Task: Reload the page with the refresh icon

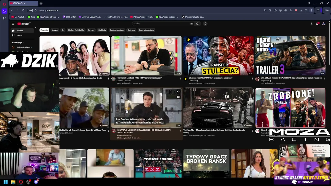Action: [x=23, y=10]
